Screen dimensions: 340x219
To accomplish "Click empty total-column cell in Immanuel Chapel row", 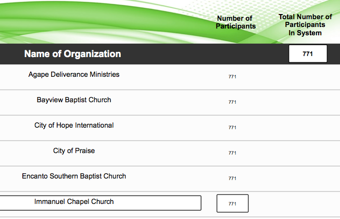I will click(307, 203).
